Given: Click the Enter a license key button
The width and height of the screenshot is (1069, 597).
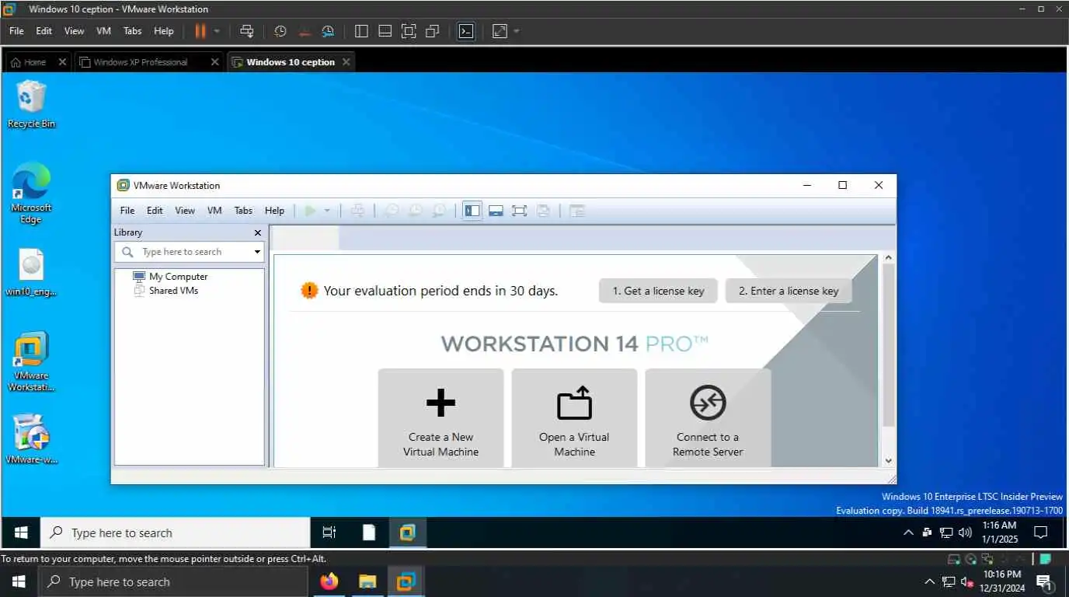Looking at the screenshot, I should [x=789, y=291].
